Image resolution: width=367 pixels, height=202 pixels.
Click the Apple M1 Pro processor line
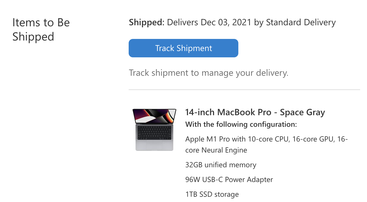point(266,139)
